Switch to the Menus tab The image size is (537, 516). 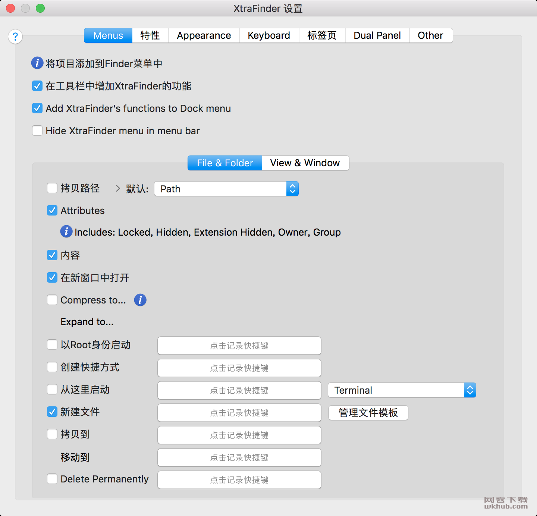click(x=108, y=35)
